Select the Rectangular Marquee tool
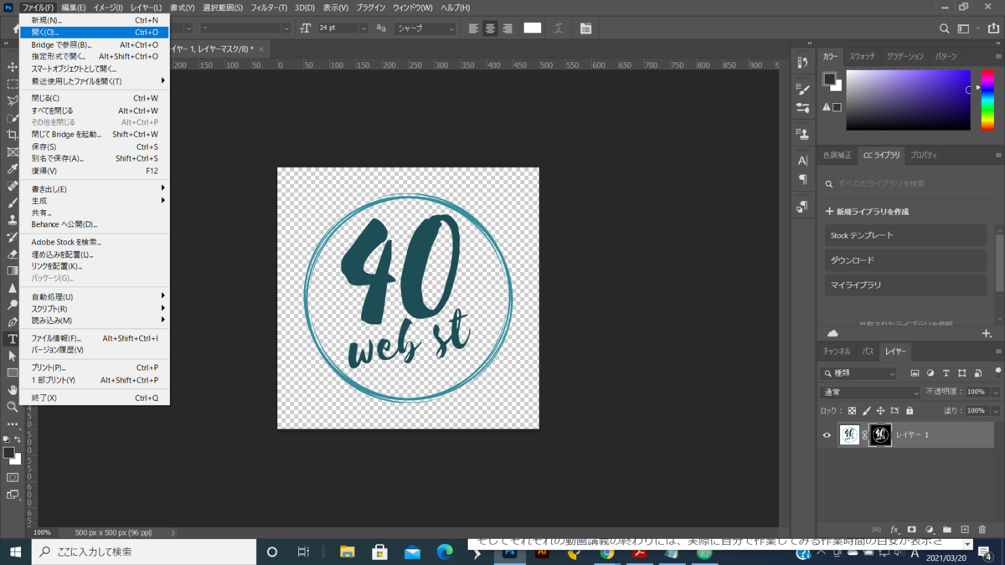1005x565 pixels. [12, 84]
